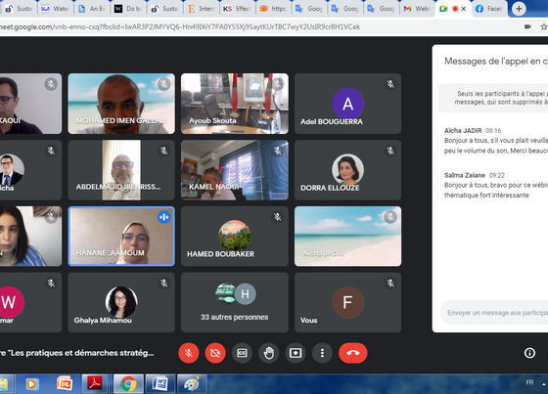Switch to the Gmail Webinar tab
This screenshot has width=548, height=394.
click(x=417, y=9)
